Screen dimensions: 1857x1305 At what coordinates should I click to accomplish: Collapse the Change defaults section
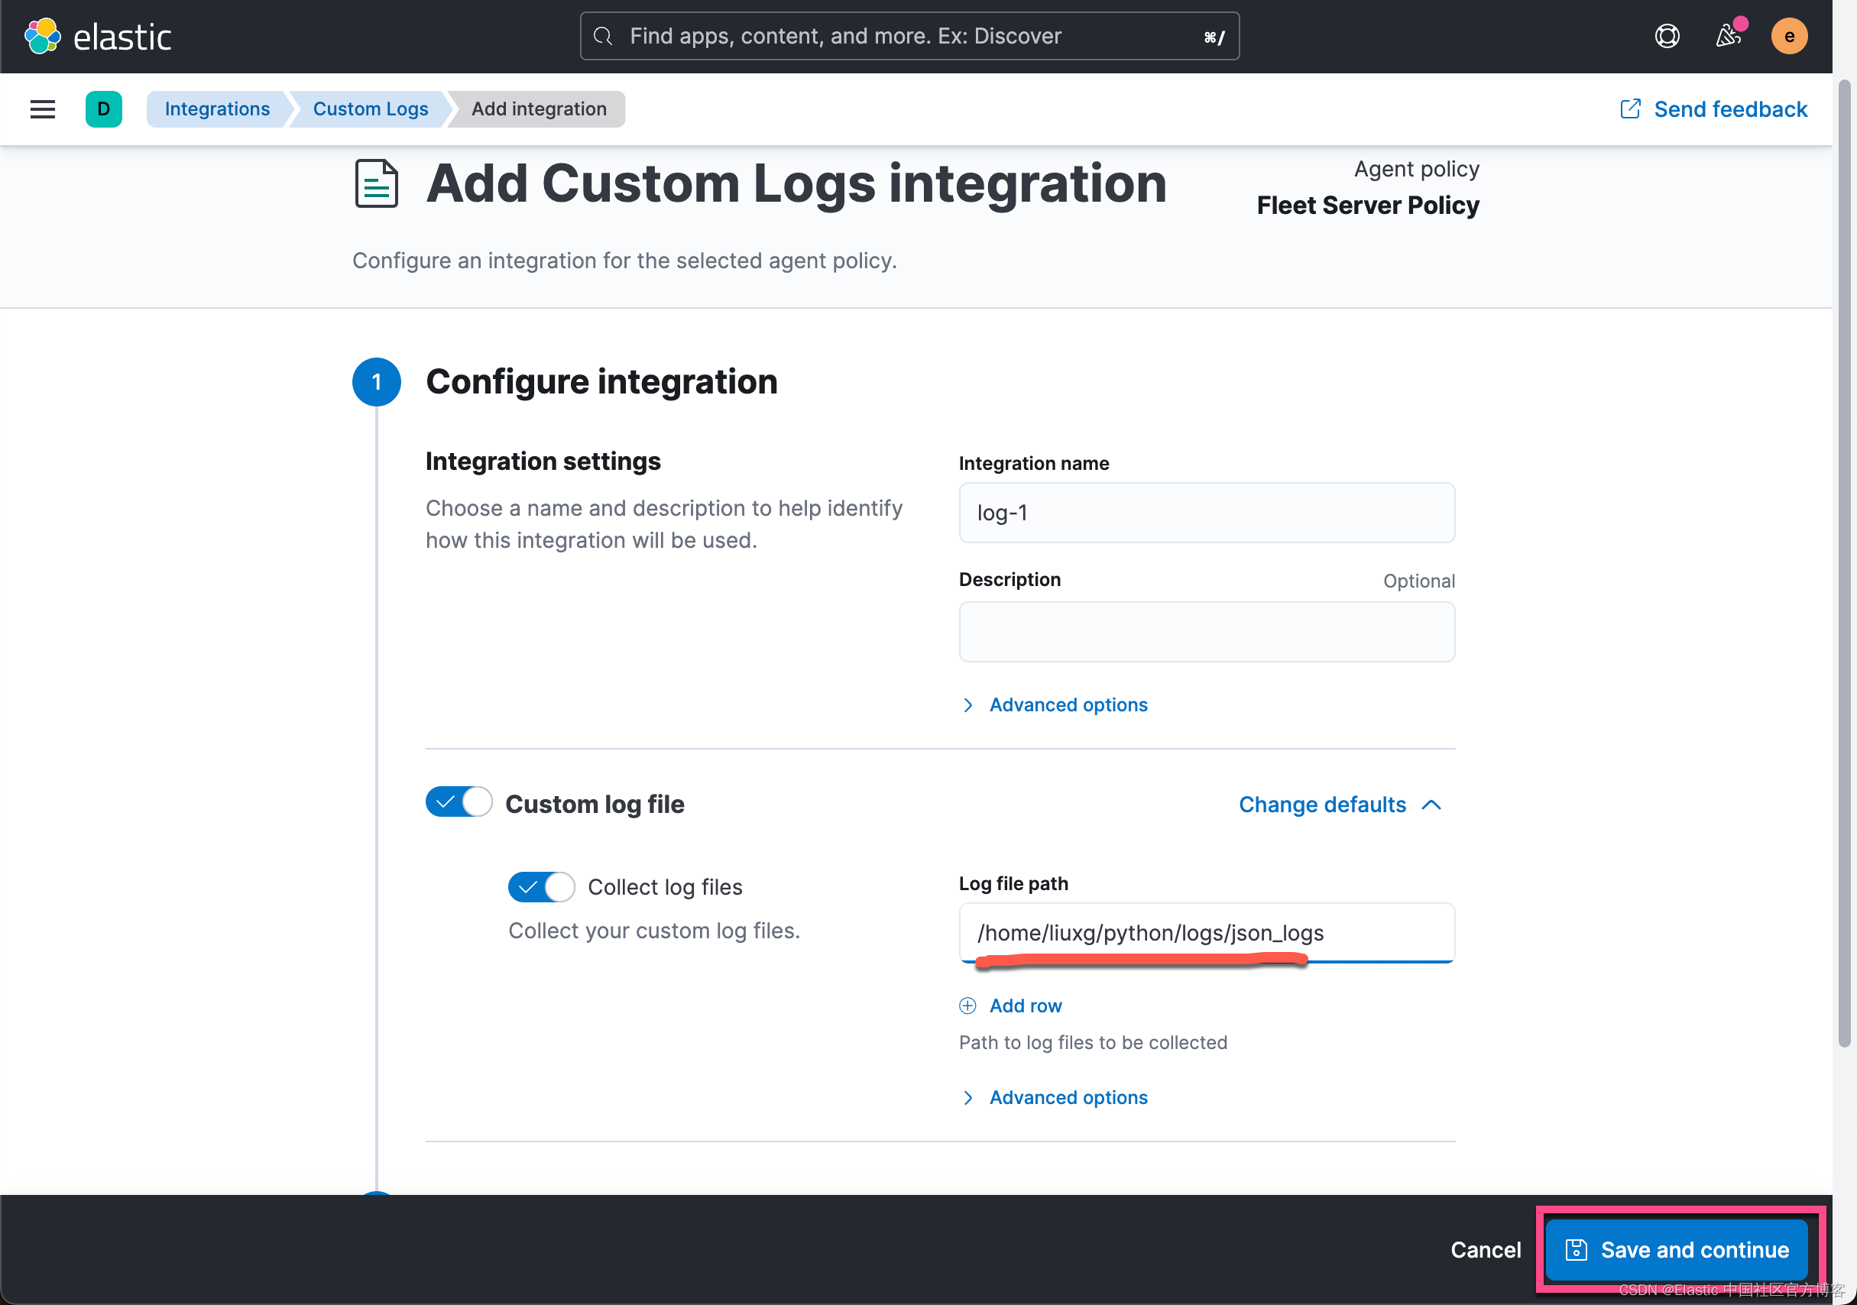1339,804
